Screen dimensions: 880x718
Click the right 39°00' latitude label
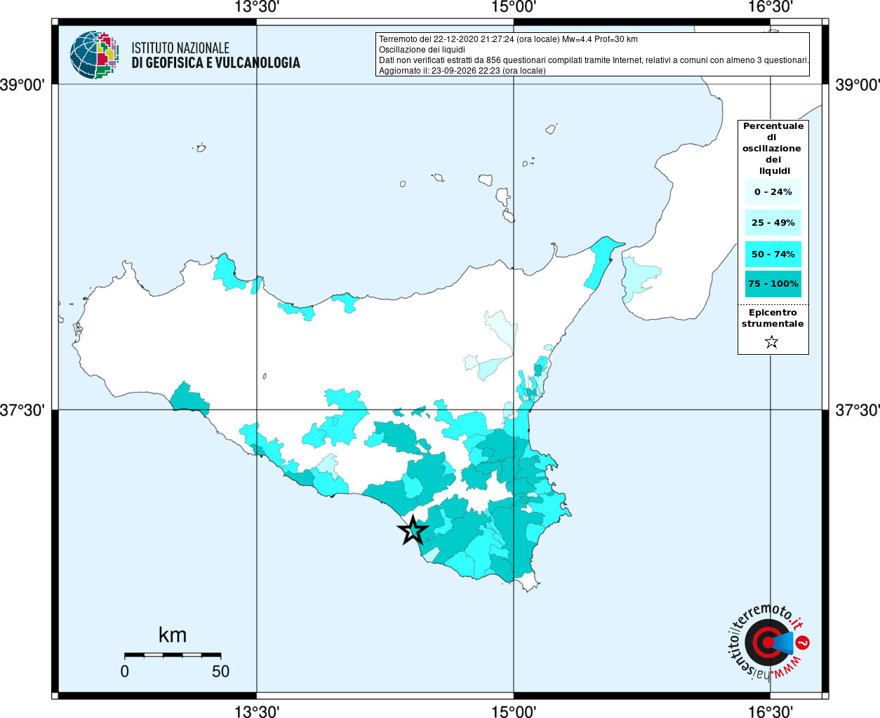[x=858, y=85]
